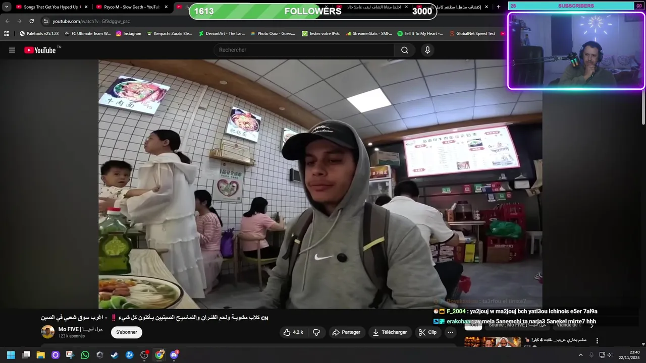646x363 pixels.
Task: Open the FC Ultimate Team W... bookmark
Action: (x=87, y=34)
